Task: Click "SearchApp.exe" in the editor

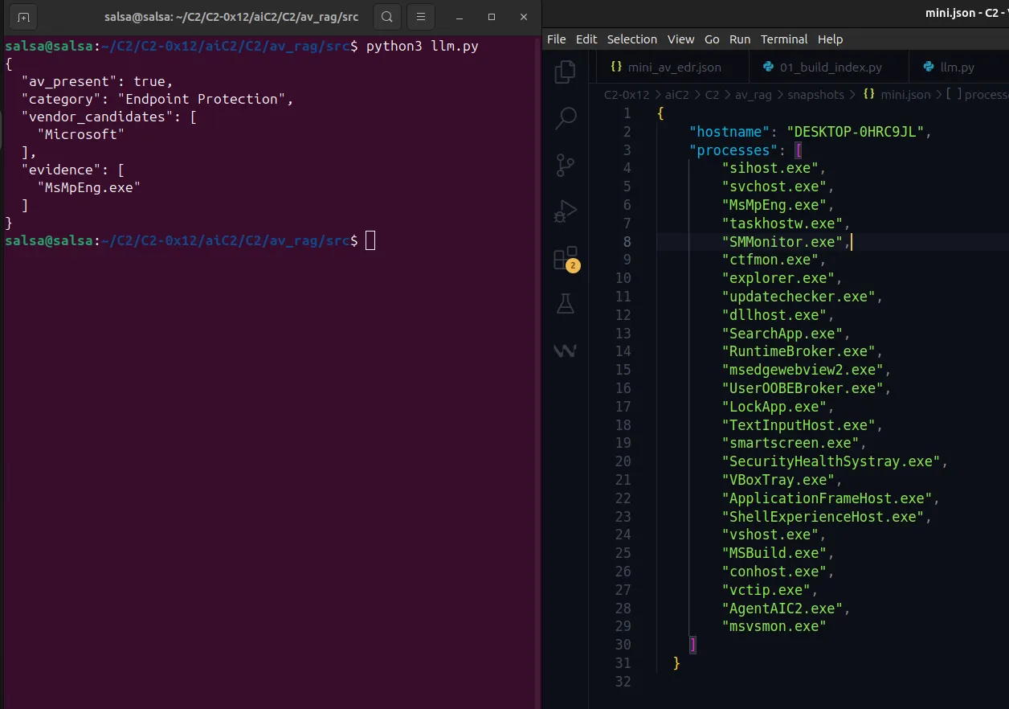Action: click(x=782, y=334)
